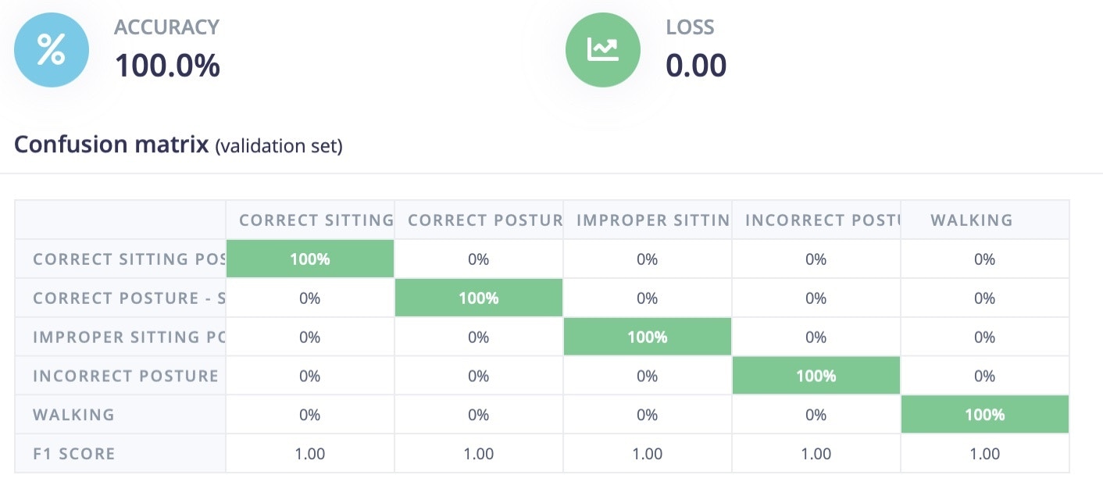Click the green loss chart icon
The width and height of the screenshot is (1103, 489).
tap(602, 50)
